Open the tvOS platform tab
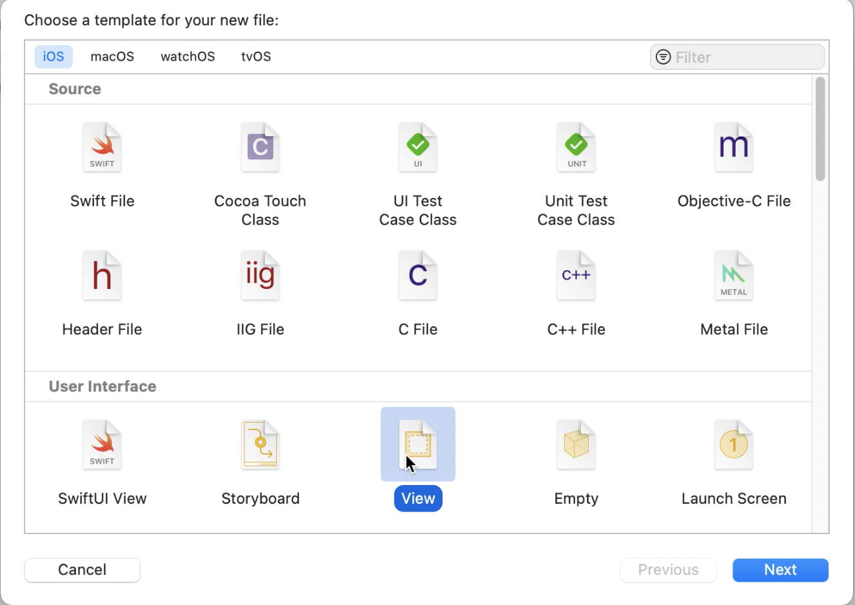This screenshot has width=855, height=605. 256,57
